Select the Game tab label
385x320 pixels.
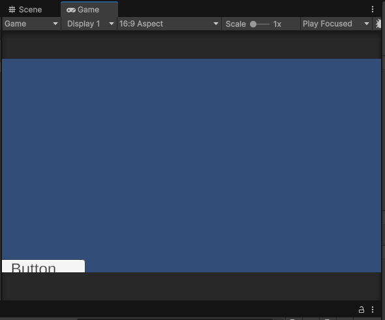88,10
